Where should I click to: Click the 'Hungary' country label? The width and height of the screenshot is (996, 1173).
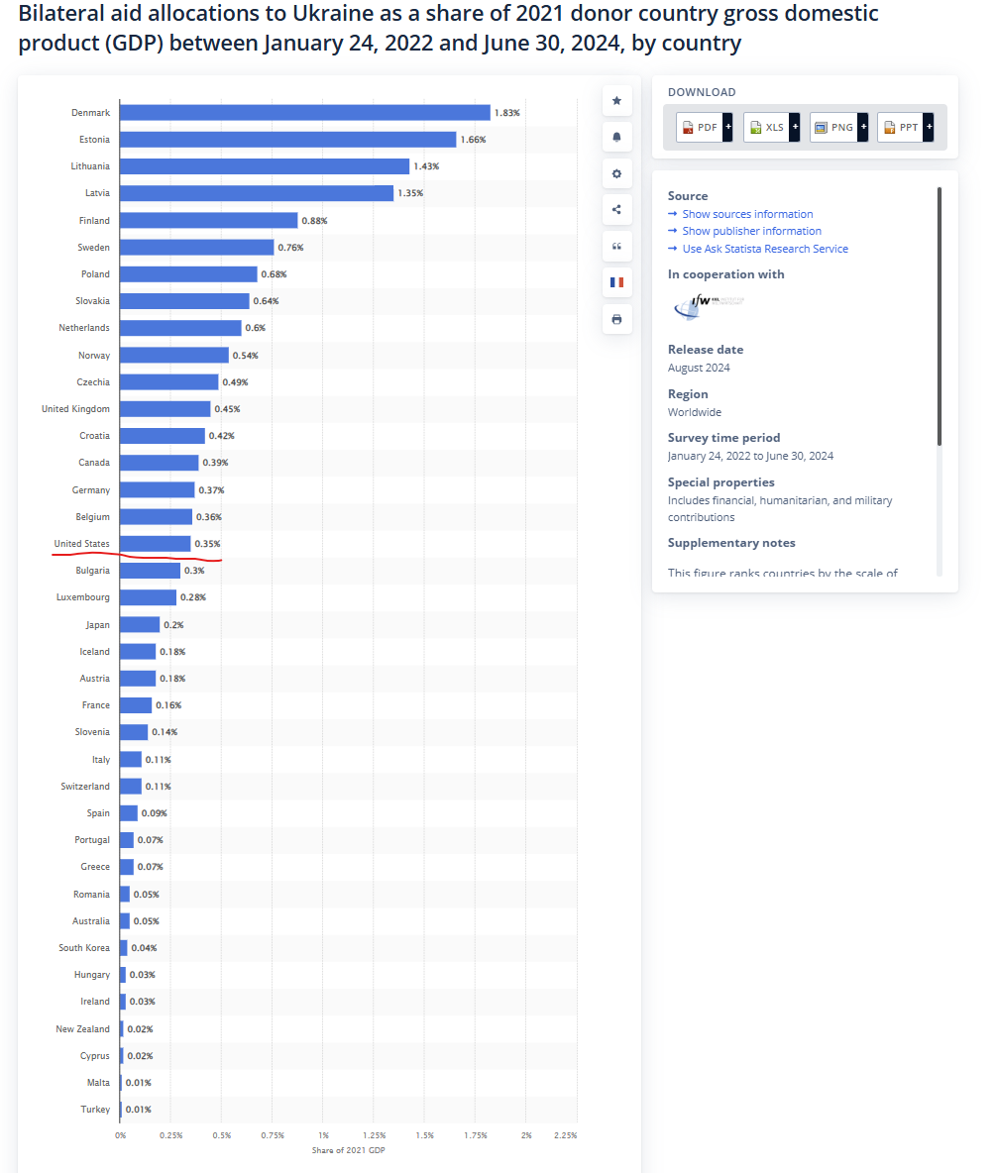tap(92, 975)
